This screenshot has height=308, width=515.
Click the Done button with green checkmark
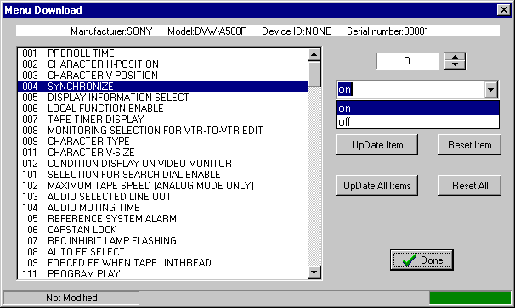[x=422, y=260]
